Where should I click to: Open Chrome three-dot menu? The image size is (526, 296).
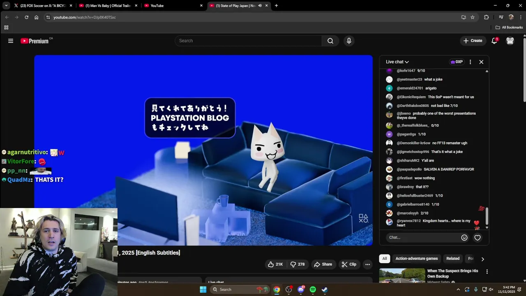(x=521, y=17)
